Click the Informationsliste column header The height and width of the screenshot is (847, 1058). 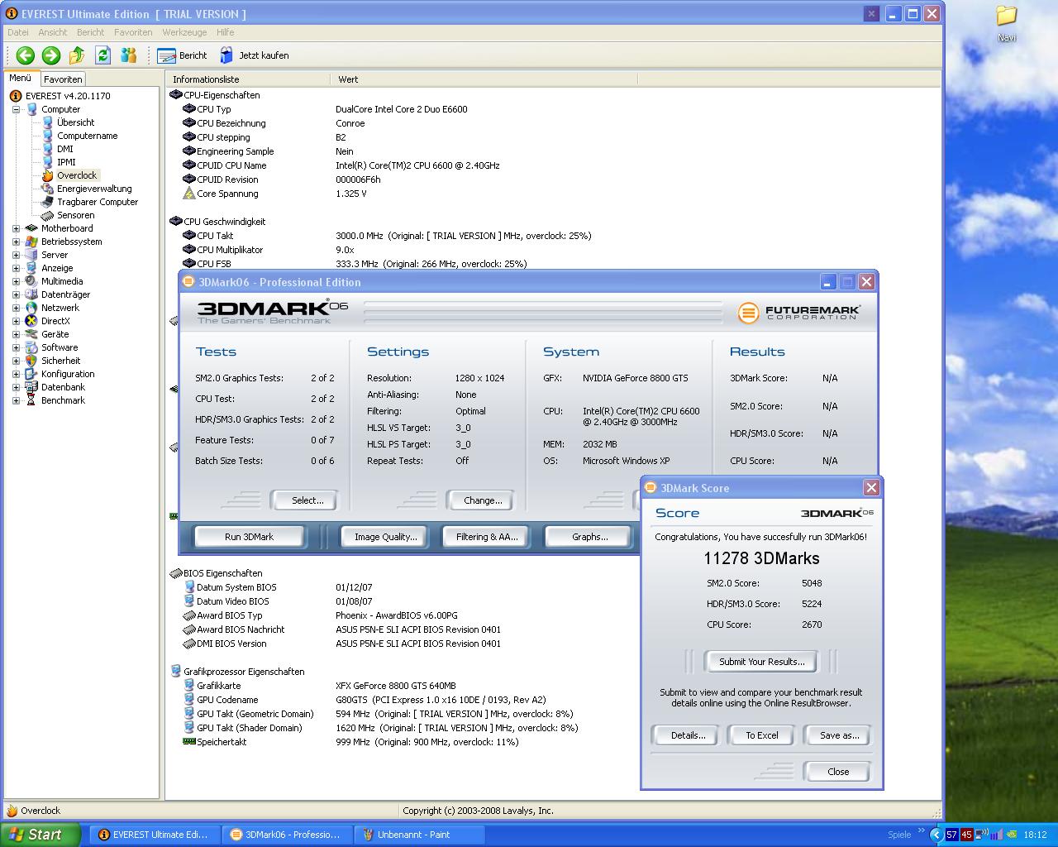[248, 79]
